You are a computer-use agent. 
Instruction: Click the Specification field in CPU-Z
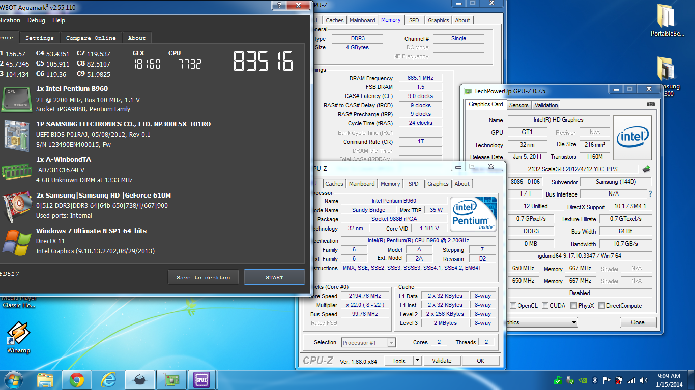418,241
